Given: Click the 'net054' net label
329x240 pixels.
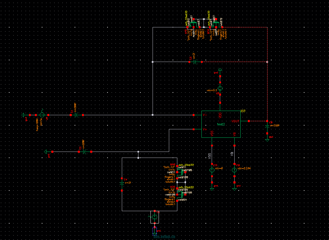Looking at the screenshot, I should [x=182, y=200].
